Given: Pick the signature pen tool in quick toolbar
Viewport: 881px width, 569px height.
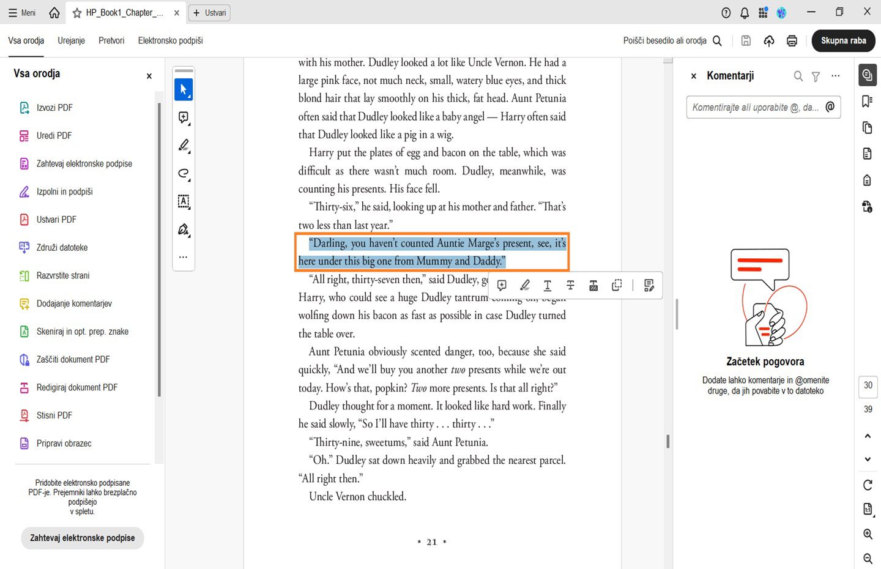Looking at the screenshot, I should point(184,229).
